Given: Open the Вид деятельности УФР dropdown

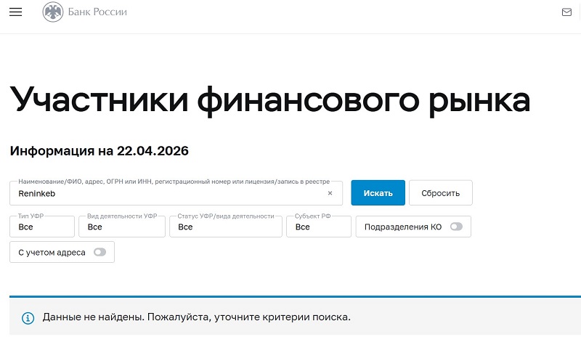Looking at the screenshot, I should coord(122,227).
